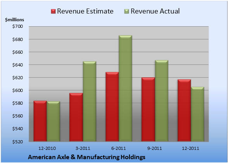This screenshot has width=228, height=163.
Task: Click the red Revenue Estimate legend swatch
Action: (x=53, y=12)
